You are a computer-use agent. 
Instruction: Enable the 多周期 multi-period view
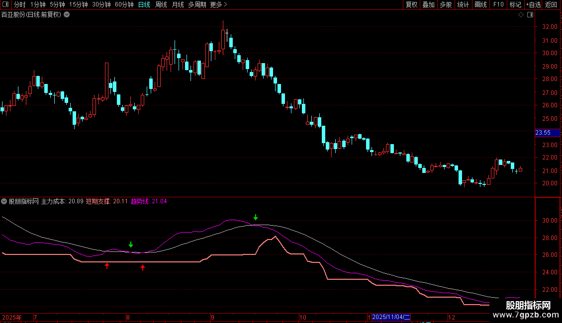(197, 4)
